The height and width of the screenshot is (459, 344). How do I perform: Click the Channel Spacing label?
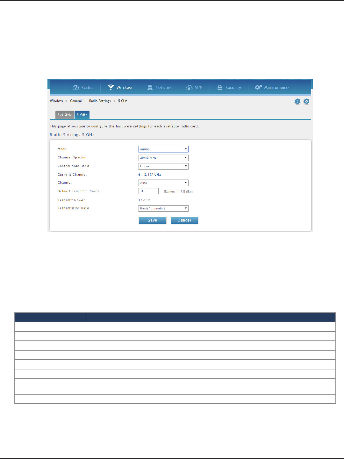72,157
